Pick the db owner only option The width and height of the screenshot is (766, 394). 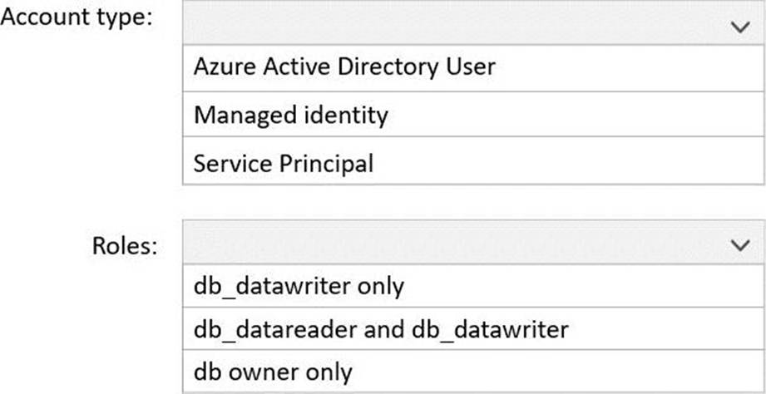[273, 372]
